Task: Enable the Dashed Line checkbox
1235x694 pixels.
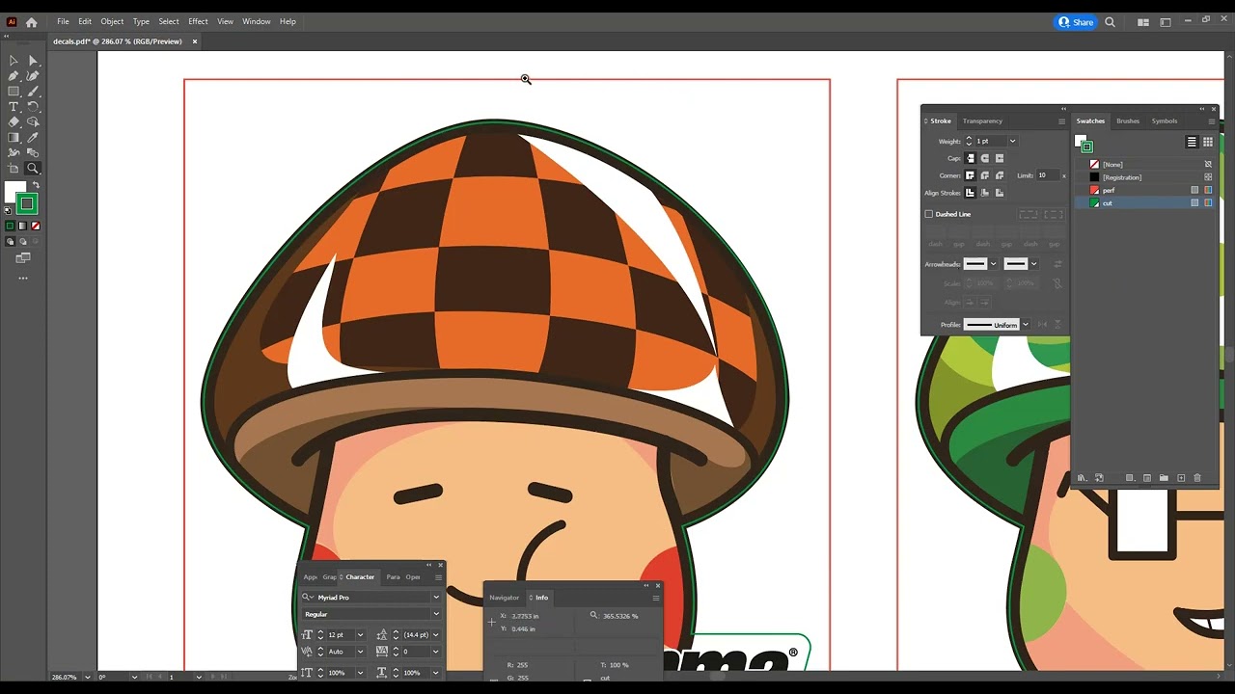Action: click(x=929, y=214)
